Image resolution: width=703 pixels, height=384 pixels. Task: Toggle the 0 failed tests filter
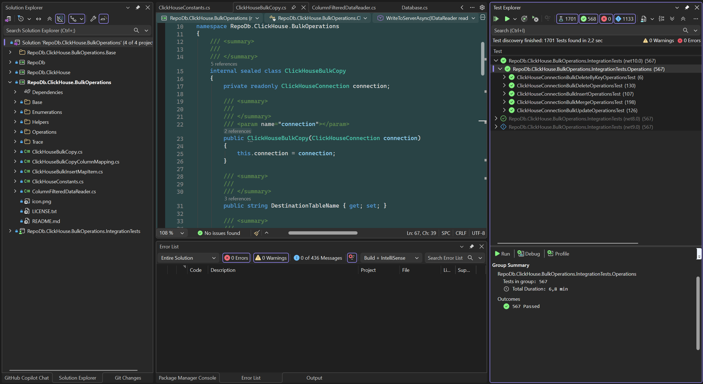click(x=606, y=19)
